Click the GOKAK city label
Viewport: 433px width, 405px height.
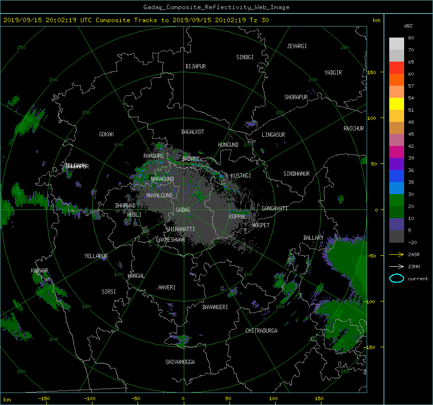click(x=106, y=134)
